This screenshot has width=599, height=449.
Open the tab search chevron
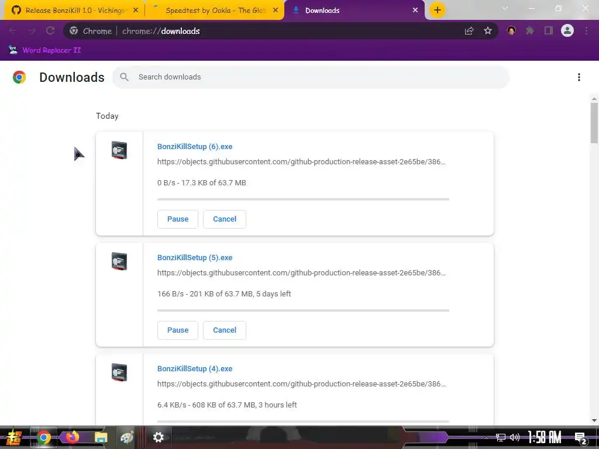point(505,8)
